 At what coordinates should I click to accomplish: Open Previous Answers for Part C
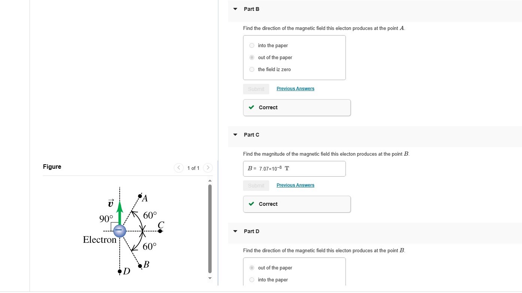coord(295,185)
